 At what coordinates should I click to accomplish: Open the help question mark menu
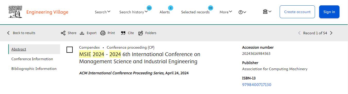(242, 12)
